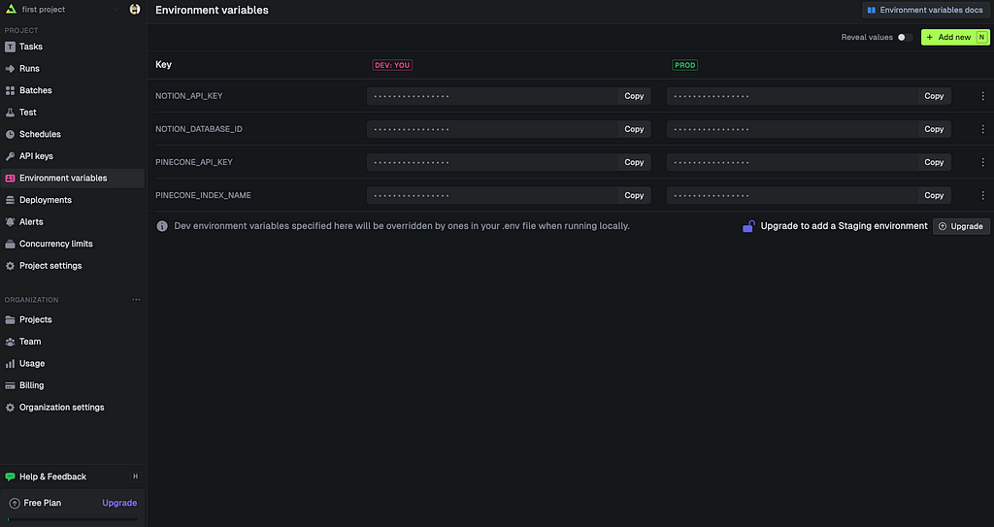Click the info icon beside dev variables note
Image resolution: width=994 pixels, height=527 pixels.
162,226
